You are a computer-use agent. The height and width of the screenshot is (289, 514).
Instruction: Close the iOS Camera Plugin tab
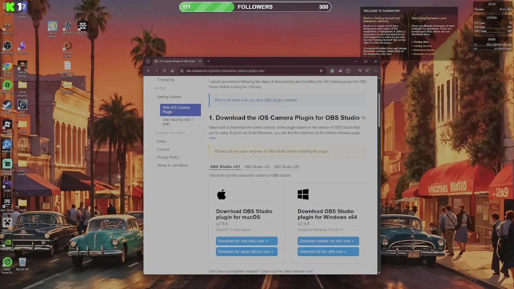[200, 61]
